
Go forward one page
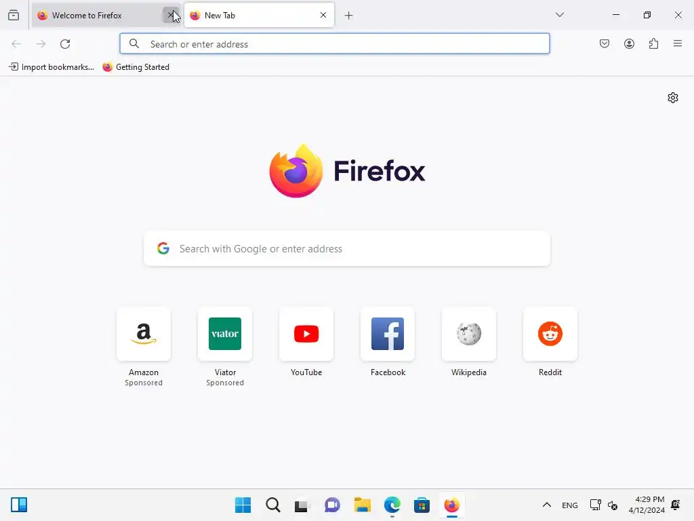pyautogui.click(x=41, y=44)
